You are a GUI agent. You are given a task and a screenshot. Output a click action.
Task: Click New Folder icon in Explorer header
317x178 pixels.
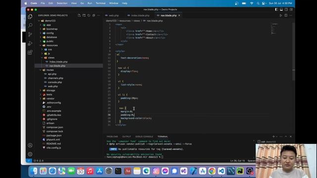point(84,15)
